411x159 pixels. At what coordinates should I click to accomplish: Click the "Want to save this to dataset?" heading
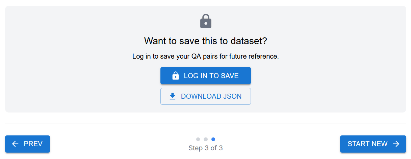coord(206,41)
